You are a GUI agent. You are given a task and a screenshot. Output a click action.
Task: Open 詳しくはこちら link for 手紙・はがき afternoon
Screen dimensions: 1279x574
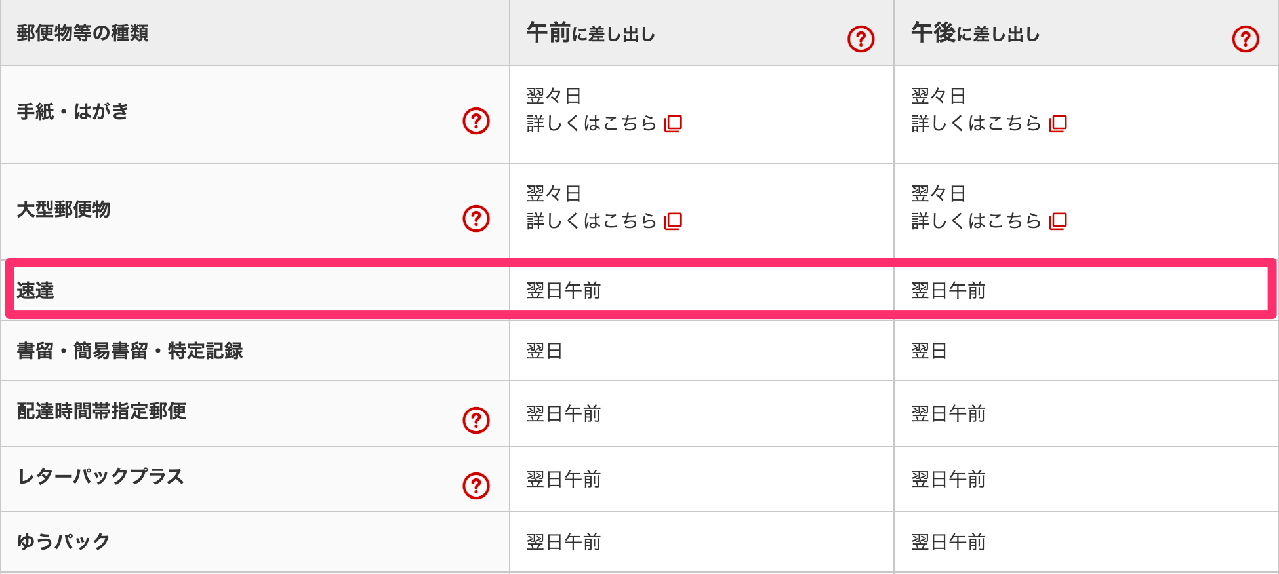tap(976, 123)
